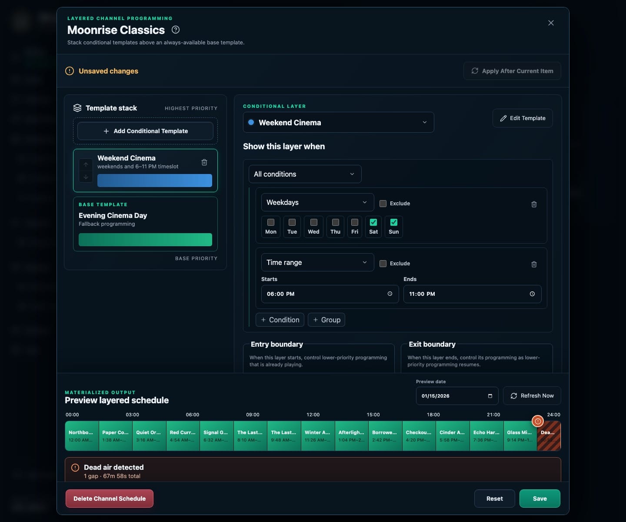The height and width of the screenshot is (522, 626).
Task: Select Borrowe... timeline block
Action: pos(385,436)
